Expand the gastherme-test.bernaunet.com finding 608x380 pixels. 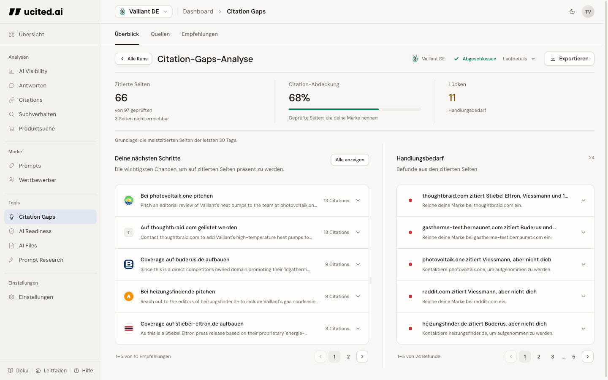(x=495, y=233)
